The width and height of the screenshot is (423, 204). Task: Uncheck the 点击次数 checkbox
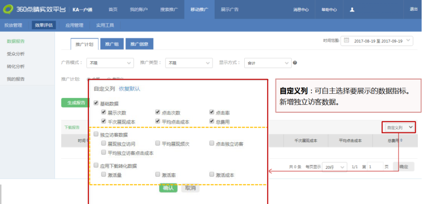[x=158, y=112]
